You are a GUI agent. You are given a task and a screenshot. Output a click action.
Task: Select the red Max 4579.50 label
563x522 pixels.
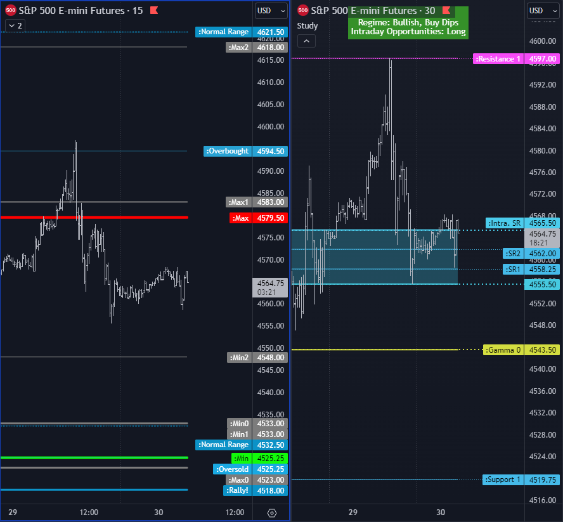pyautogui.click(x=259, y=218)
